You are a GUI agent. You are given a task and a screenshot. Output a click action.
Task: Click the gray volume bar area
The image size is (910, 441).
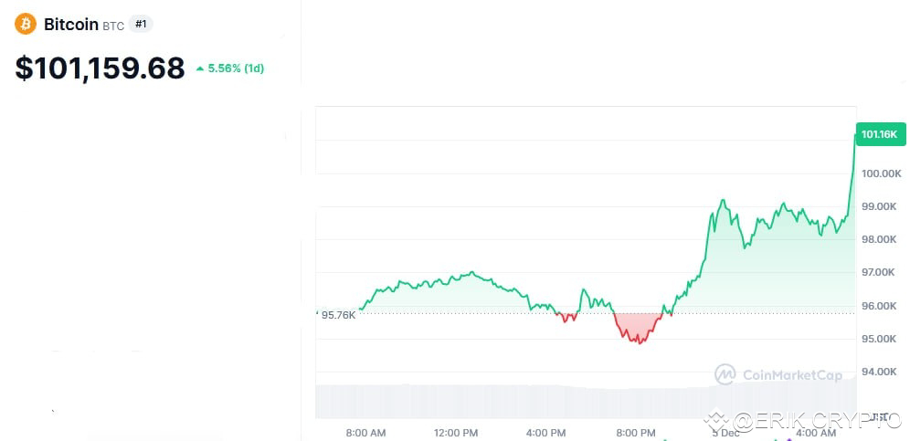coord(587,402)
